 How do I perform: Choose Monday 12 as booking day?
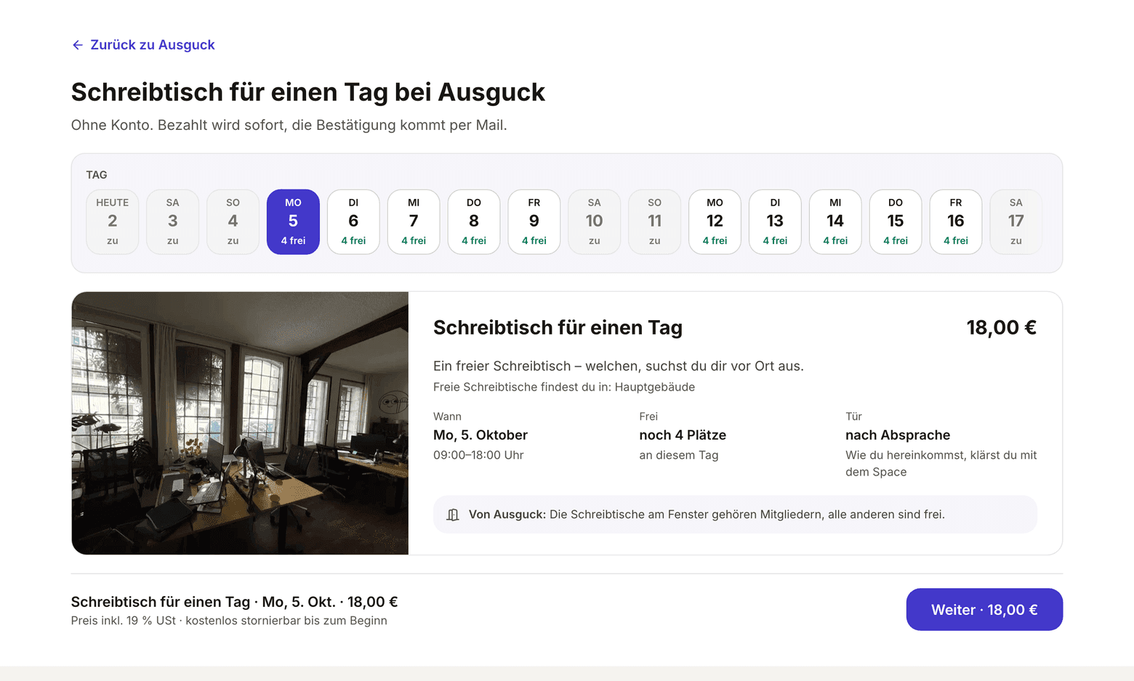coord(715,222)
